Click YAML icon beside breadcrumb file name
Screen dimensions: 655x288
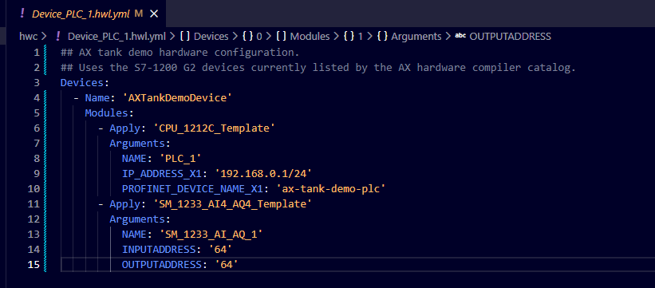(x=58, y=37)
